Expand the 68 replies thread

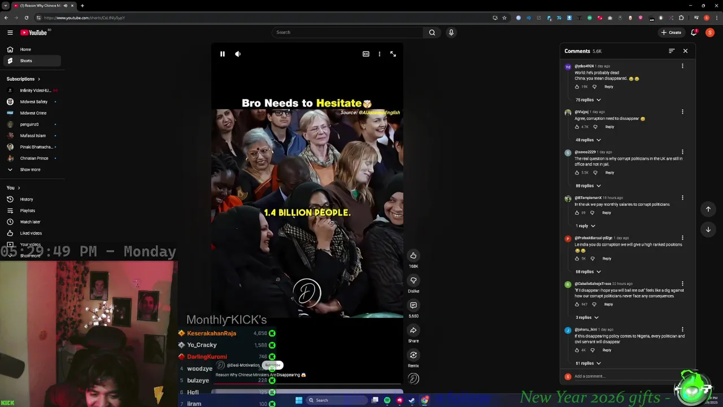(x=588, y=272)
